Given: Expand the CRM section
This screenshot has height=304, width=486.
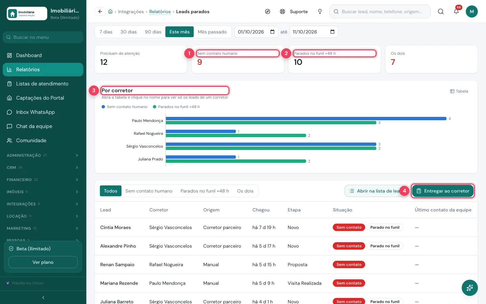Looking at the screenshot, I should coord(43,168).
